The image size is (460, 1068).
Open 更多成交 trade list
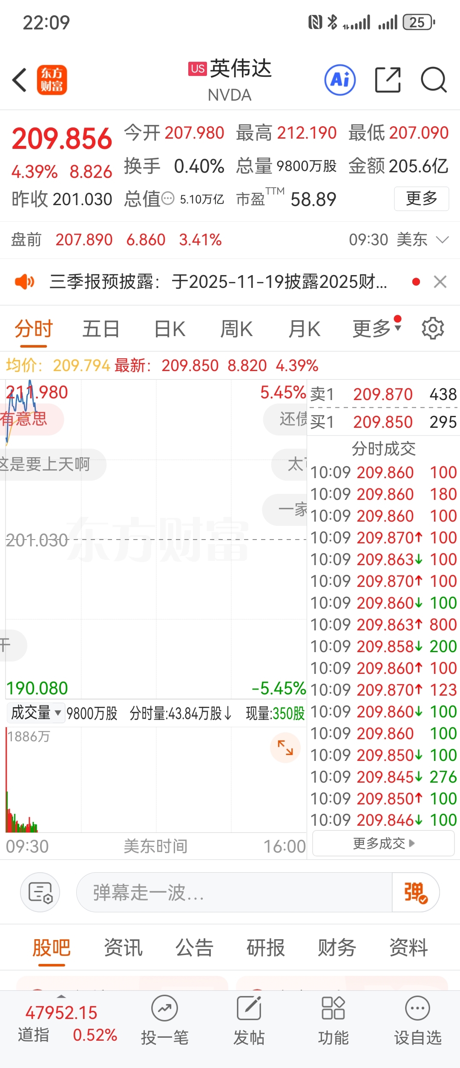[x=383, y=843]
